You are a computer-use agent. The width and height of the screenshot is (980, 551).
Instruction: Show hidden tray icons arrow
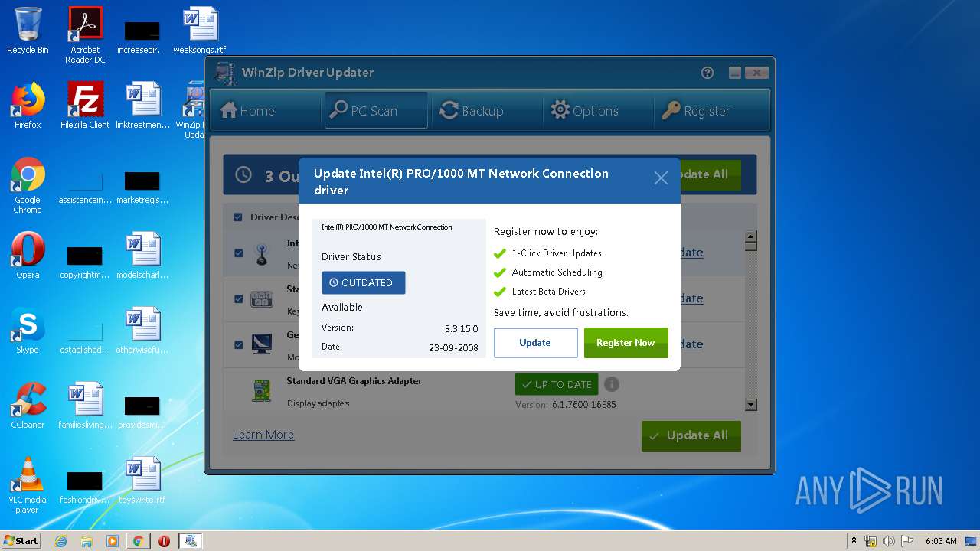tap(854, 541)
